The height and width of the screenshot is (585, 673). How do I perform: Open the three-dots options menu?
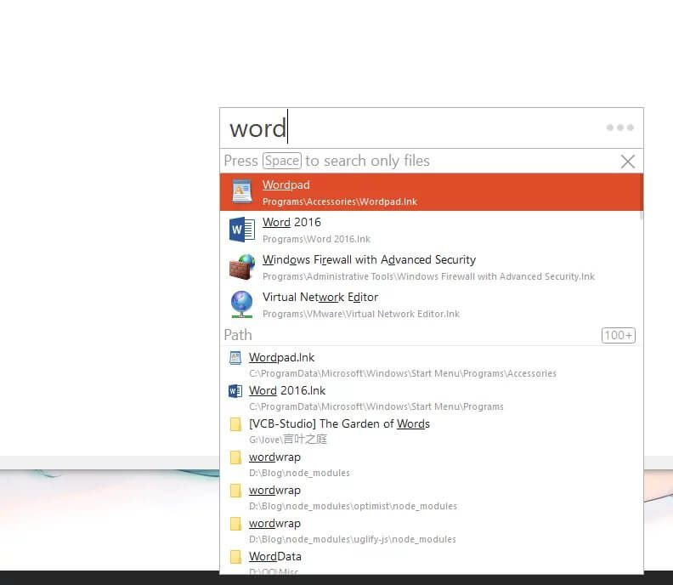[619, 128]
